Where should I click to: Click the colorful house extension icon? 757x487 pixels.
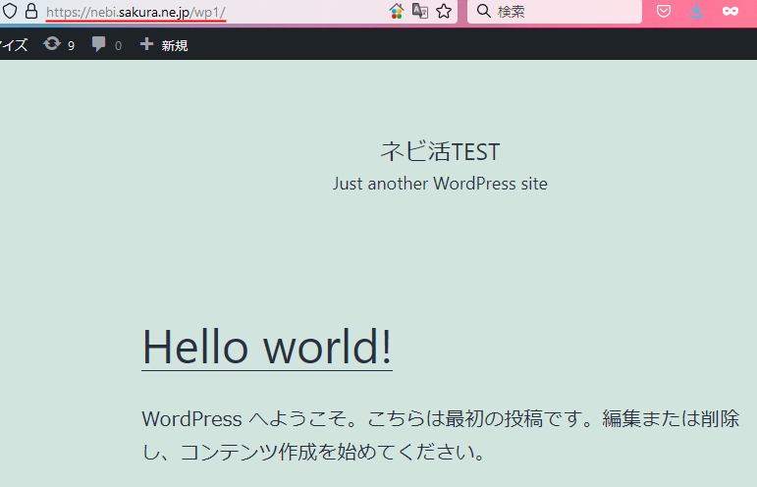[x=397, y=12]
